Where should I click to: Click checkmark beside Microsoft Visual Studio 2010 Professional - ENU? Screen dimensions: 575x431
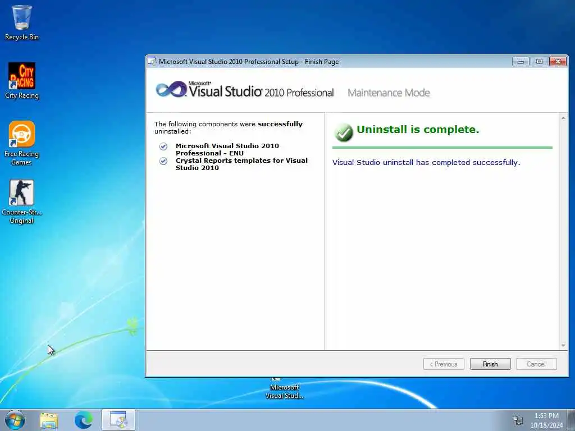point(163,146)
